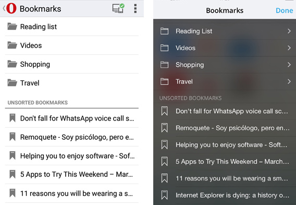
Task: Open '5 Apps to Try This Weekend – March…' right panel
Action: (x=232, y=162)
